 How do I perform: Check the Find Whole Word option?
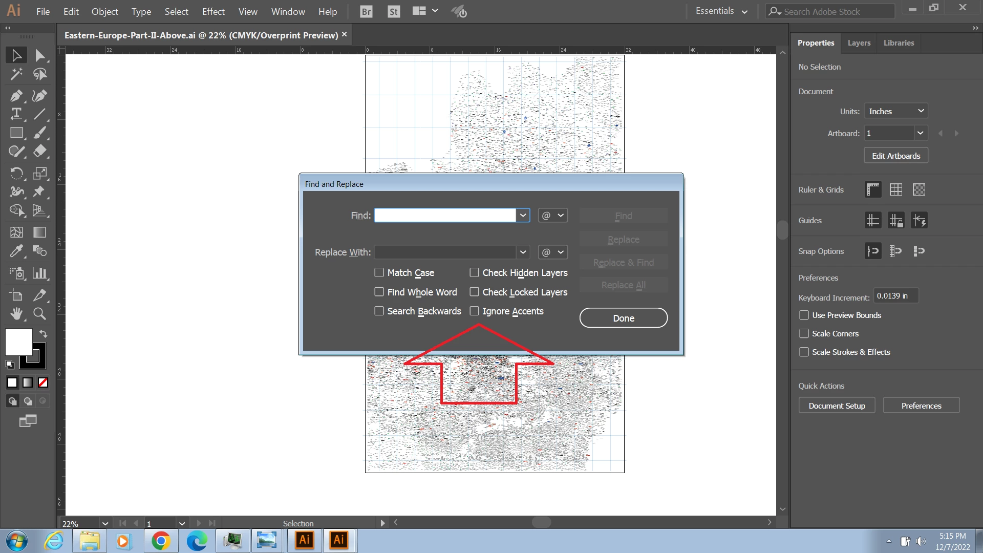point(379,292)
